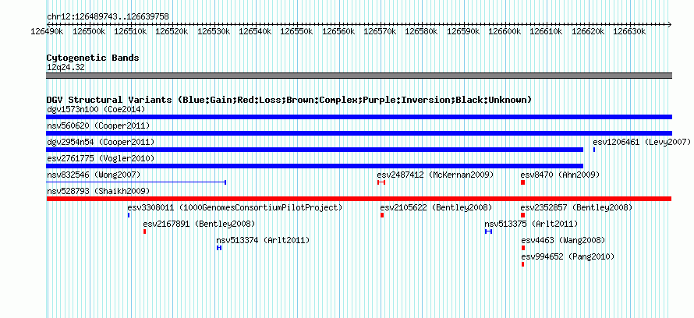Select the esv2105622 (Bentley2008) red square
The height and width of the screenshot is (318, 694).
[382, 215]
